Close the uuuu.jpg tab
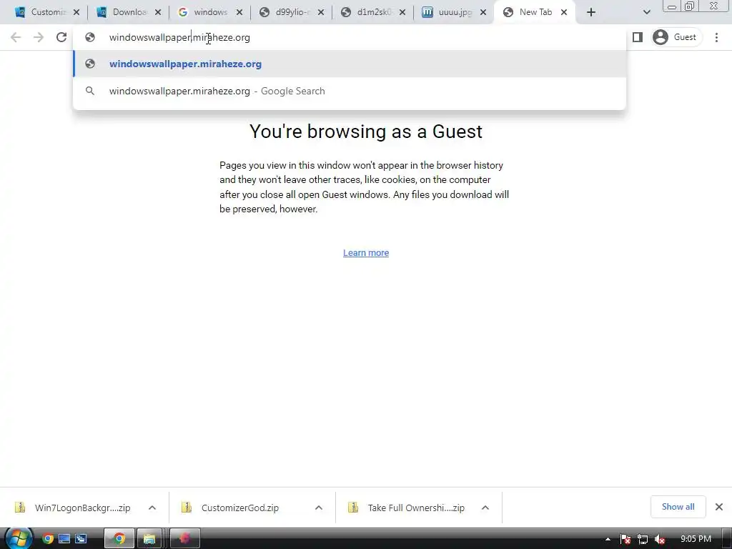The height and width of the screenshot is (549, 732). (484, 13)
